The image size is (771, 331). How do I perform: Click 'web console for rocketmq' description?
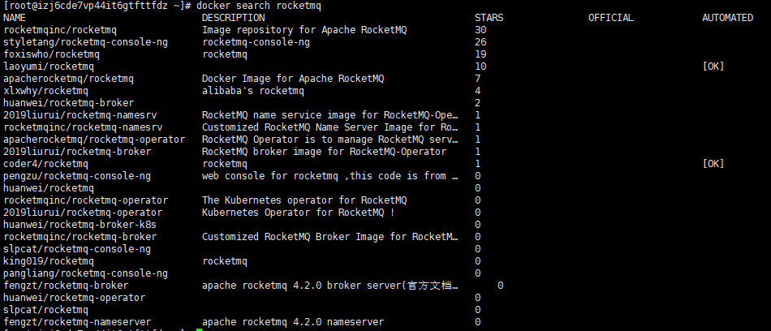click(x=330, y=176)
